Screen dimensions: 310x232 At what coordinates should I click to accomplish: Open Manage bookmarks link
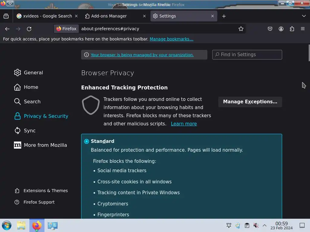tap(171, 39)
